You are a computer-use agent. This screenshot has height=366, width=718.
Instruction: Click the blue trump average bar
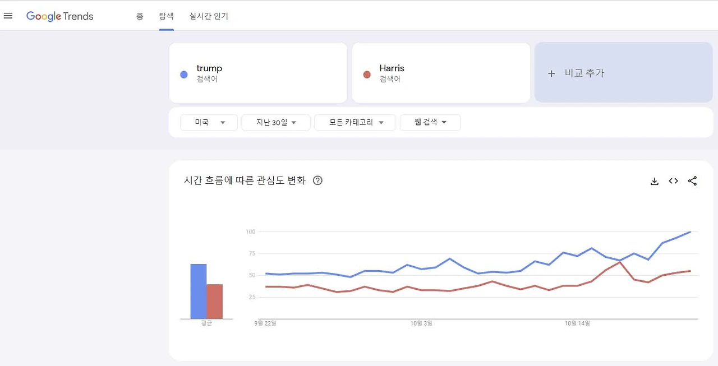[199, 291]
